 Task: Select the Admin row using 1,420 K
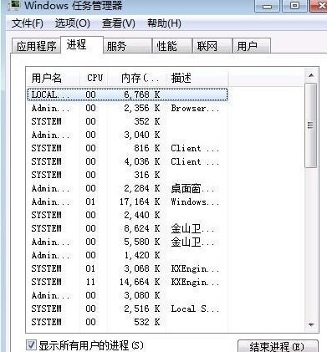coord(128,255)
